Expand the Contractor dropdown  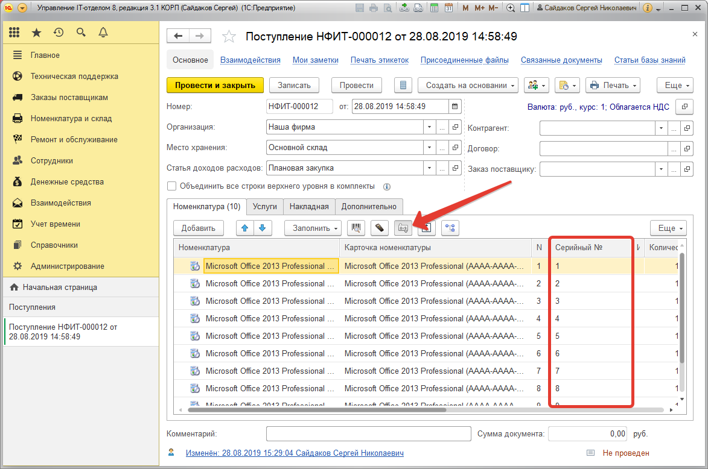pyautogui.click(x=661, y=128)
